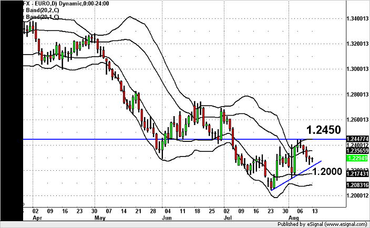Select the 1.217431 band value marker
Image resolution: width=370 pixels, height=228 pixels.
[x=357, y=174]
